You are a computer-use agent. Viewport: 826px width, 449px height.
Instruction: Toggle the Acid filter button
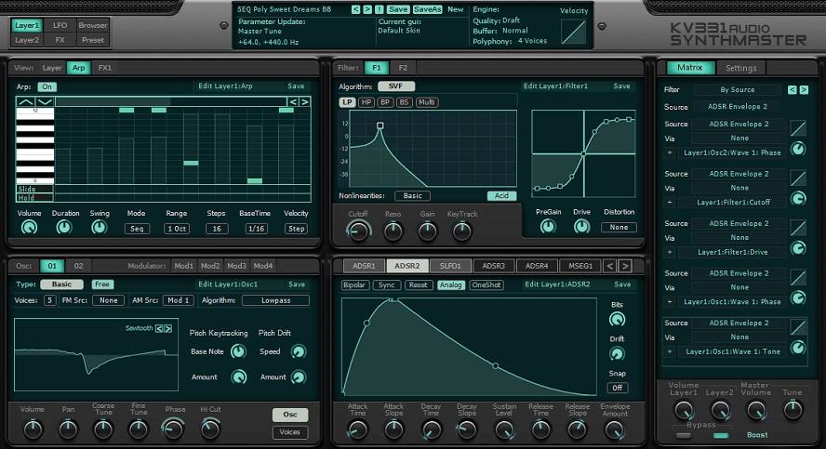coord(501,196)
